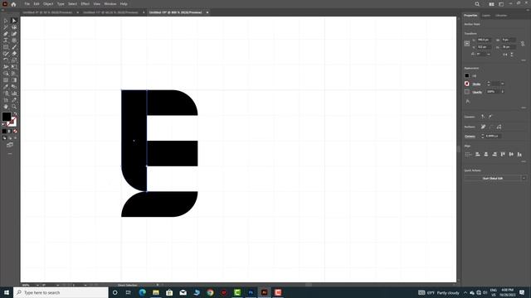Open the Window menu
This screenshot has width=531, height=298.
[110, 4]
